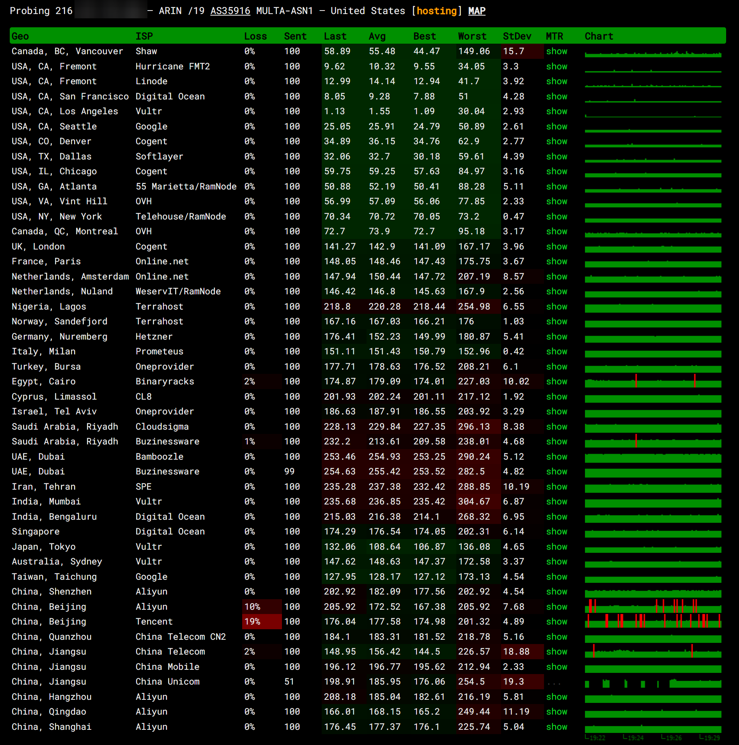Click the 10% loss cell for Beijing Aliyun
The width and height of the screenshot is (739, 745).
pos(262,607)
